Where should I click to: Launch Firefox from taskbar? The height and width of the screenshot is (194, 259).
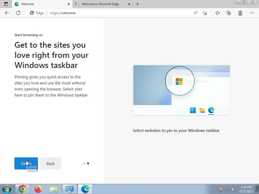pos(38,189)
